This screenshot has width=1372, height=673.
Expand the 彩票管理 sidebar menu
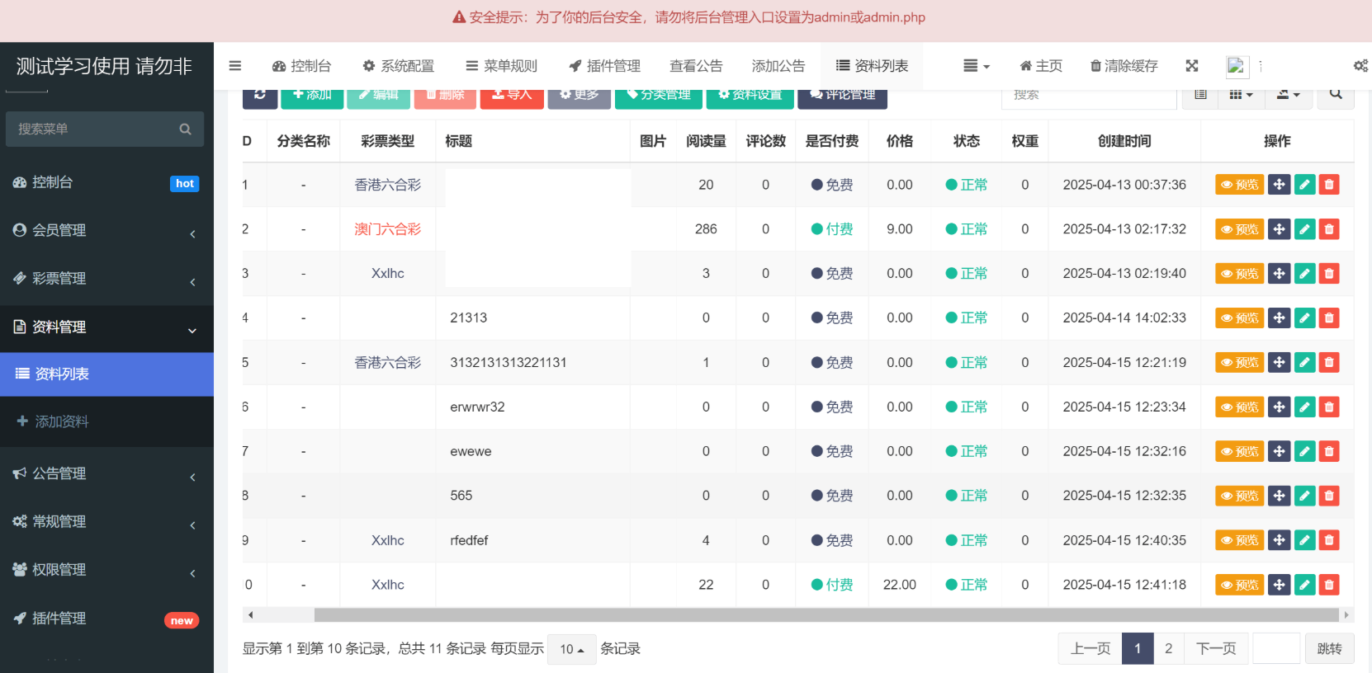point(106,279)
